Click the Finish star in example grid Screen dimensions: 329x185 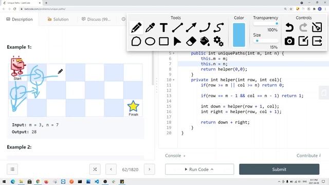(x=133, y=106)
